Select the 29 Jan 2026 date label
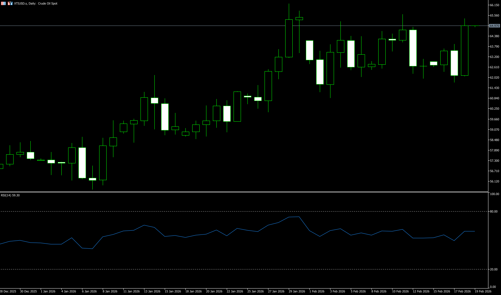The image size is (501, 295). pyautogui.click(x=297, y=291)
